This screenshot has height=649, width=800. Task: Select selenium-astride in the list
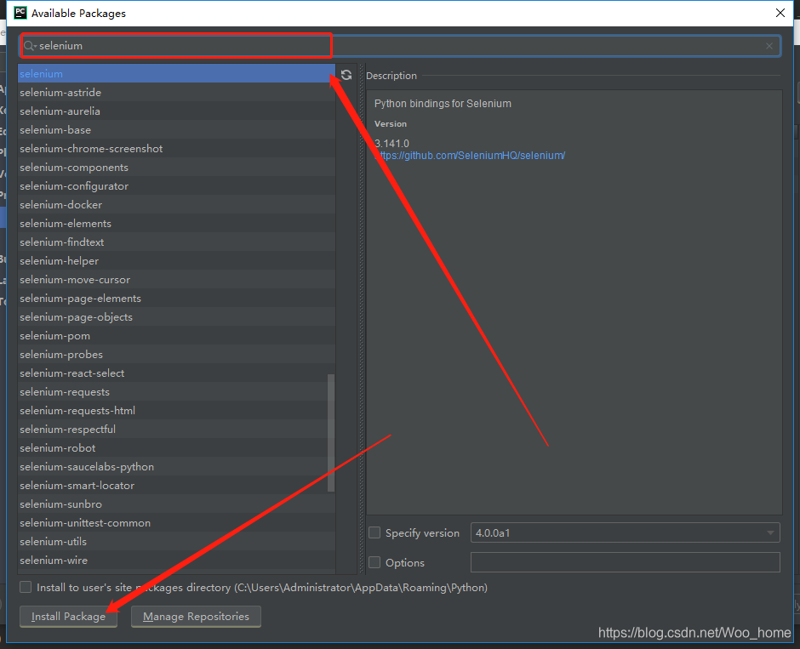(x=176, y=92)
